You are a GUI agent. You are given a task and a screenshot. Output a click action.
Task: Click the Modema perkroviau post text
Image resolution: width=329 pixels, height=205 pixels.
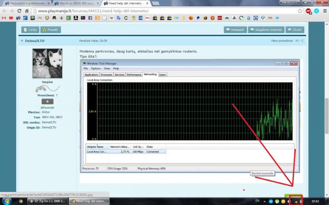coord(139,51)
